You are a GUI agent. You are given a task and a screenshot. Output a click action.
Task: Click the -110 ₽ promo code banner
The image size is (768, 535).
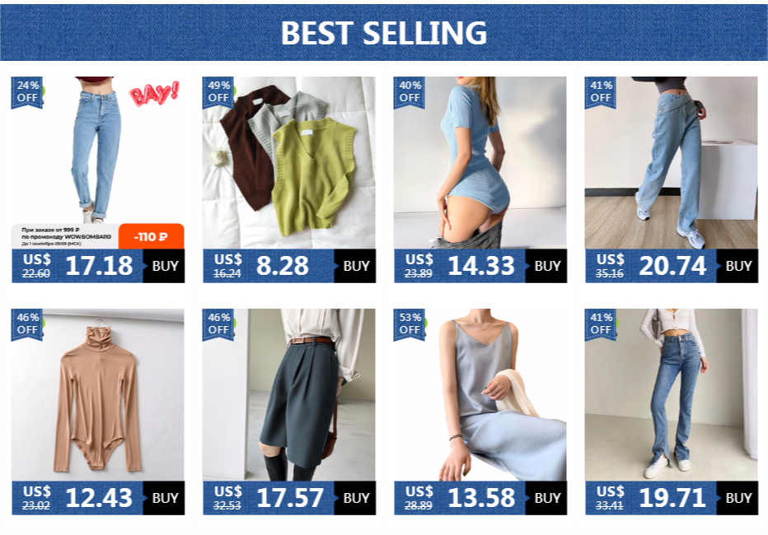[x=151, y=237]
